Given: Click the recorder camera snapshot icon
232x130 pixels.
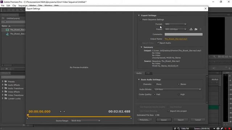Looking at the screenshot, I should pyautogui.click(x=218, y=129).
